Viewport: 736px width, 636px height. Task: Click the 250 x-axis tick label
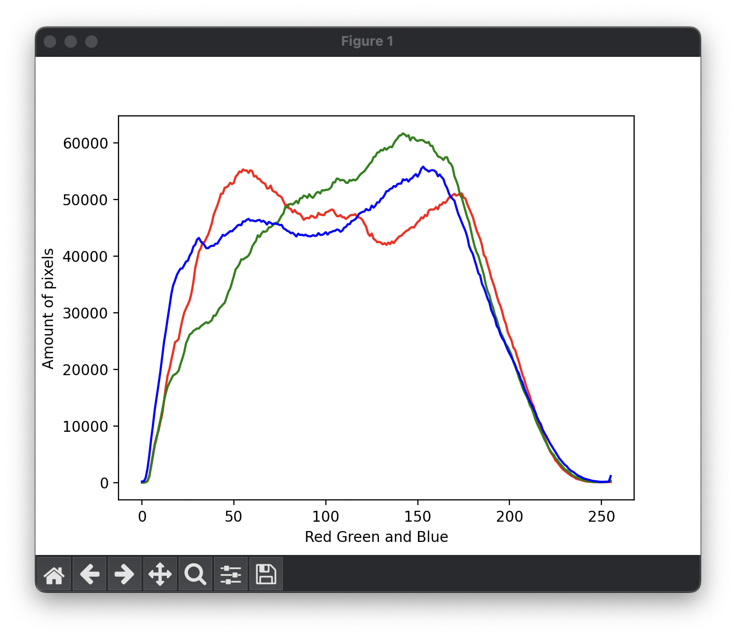(601, 516)
